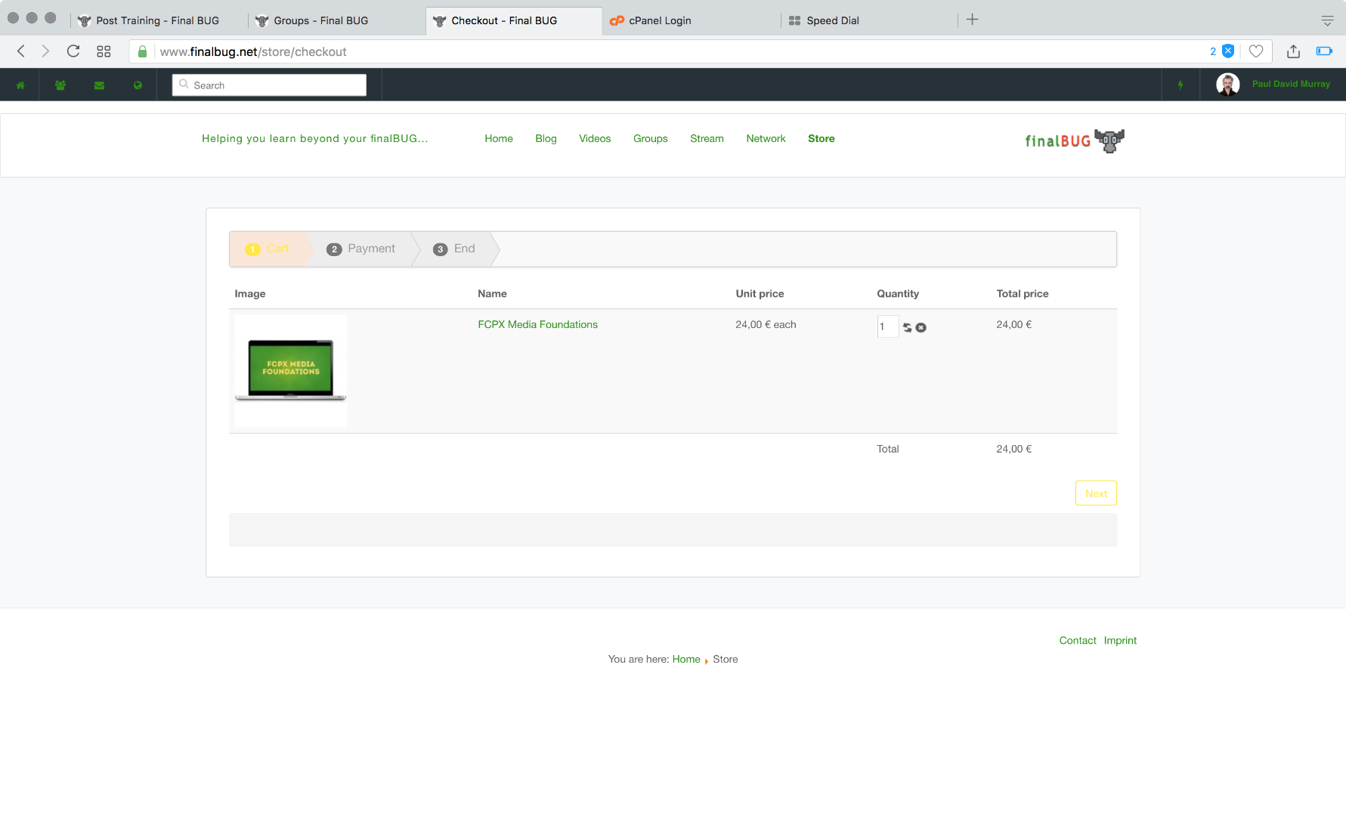Open the Videos menu item
Viewport: 1346px width, 816px height.
tap(595, 138)
